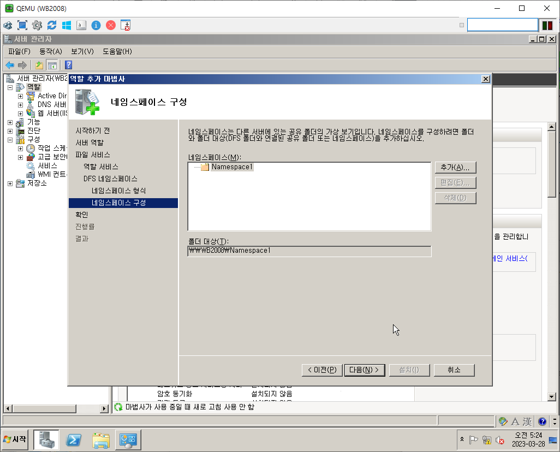Click the Hanja 漢 language bar icon

click(x=527, y=421)
